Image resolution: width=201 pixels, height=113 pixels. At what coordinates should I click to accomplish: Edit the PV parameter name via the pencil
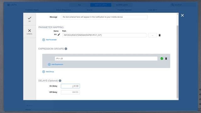coord(59,35)
